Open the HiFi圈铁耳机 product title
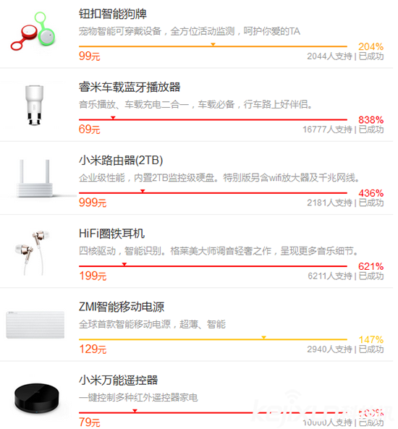The image size is (398, 429). coord(111,234)
